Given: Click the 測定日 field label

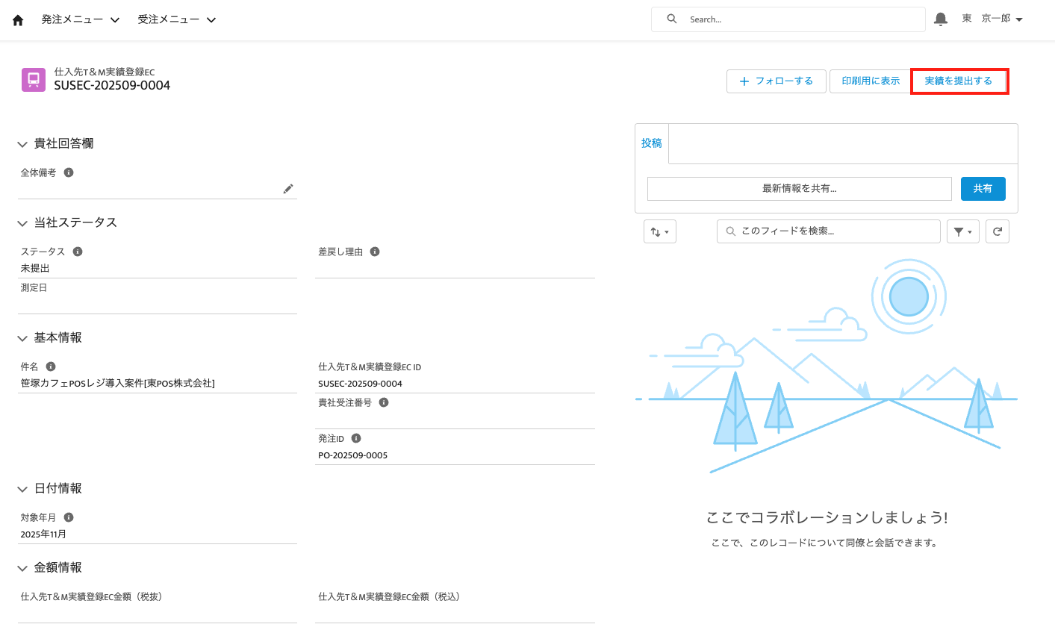Looking at the screenshot, I should pos(34,287).
